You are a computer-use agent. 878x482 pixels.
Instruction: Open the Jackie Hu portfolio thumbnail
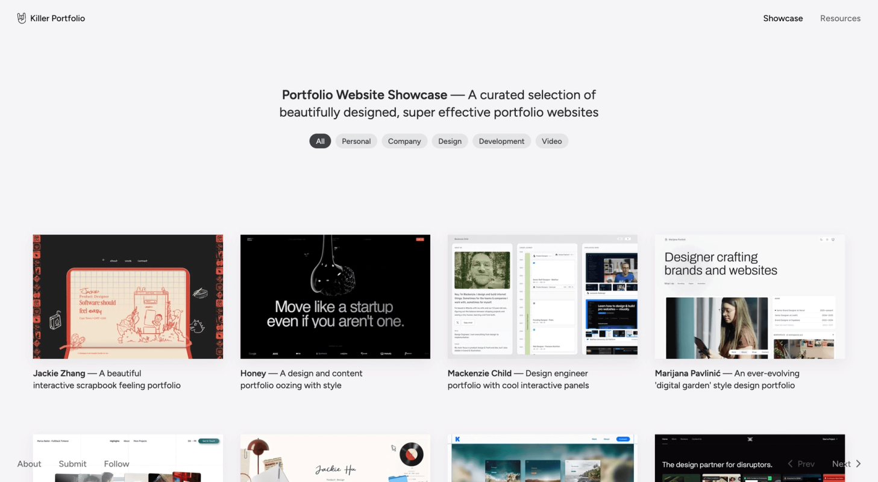pos(335,458)
